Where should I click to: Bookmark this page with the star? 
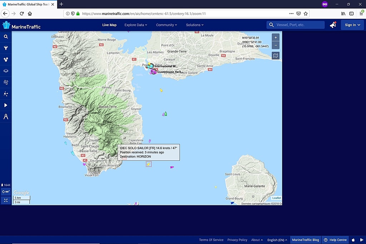click(306, 14)
